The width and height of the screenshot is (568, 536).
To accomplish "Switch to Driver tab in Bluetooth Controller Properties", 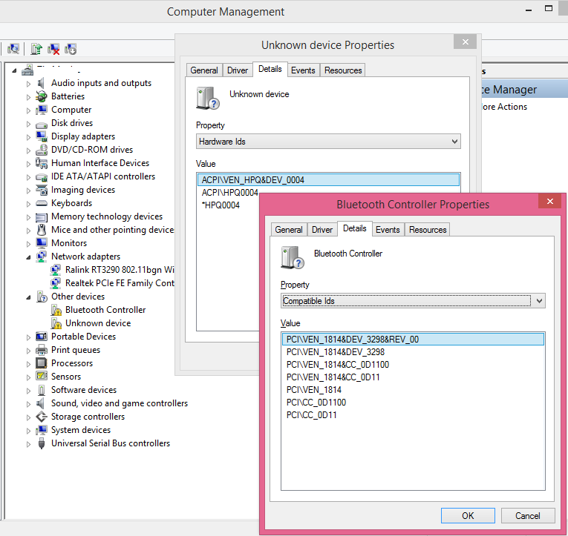I will 322,230.
